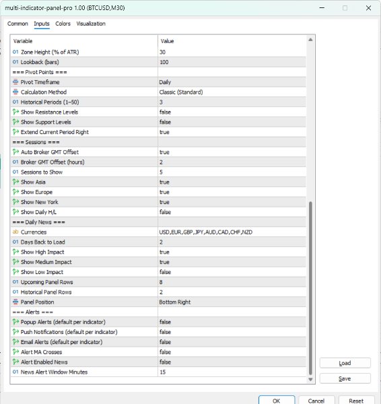Switch to the Colors tab
381x404 pixels.
(63, 24)
